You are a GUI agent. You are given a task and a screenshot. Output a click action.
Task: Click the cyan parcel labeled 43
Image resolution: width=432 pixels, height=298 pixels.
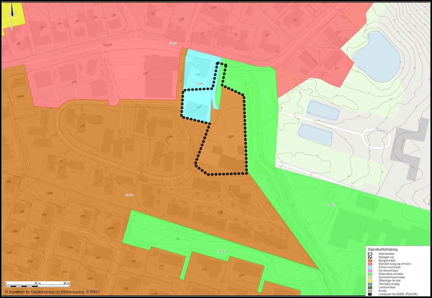pyautogui.click(x=198, y=74)
